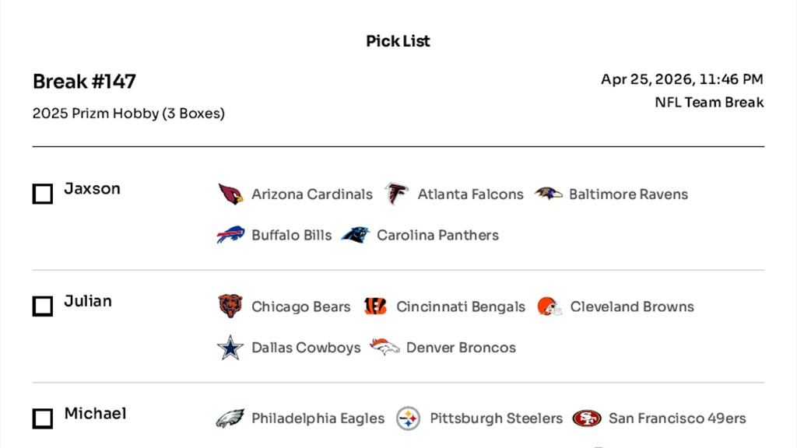
Task: Click the Arizona Cardinals logo
Action: (x=230, y=194)
